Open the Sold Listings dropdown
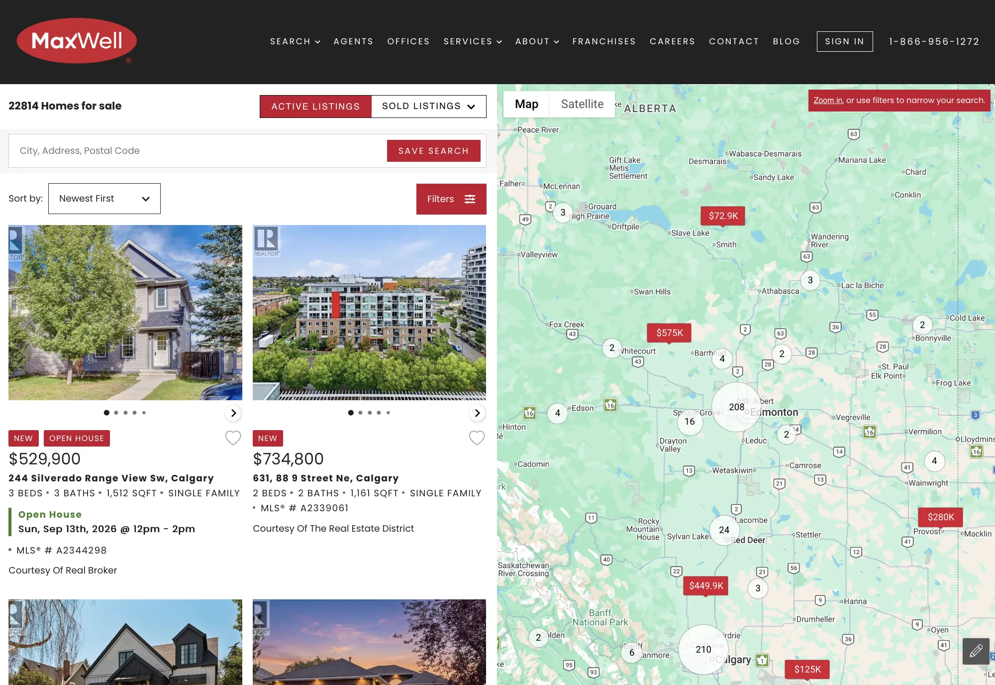This screenshot has height=685, width=995. coord(429,107)
